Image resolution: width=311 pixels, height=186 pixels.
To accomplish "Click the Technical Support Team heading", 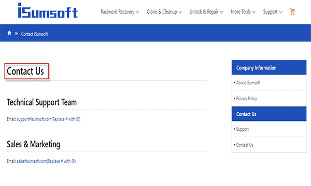I will click(41, 102).
